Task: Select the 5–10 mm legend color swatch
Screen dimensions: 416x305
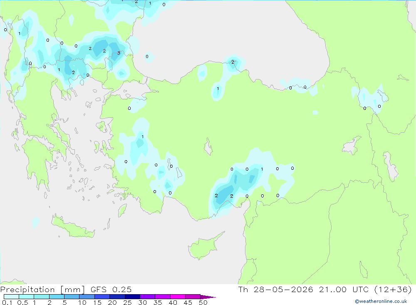Action: [x=72, y=297]
